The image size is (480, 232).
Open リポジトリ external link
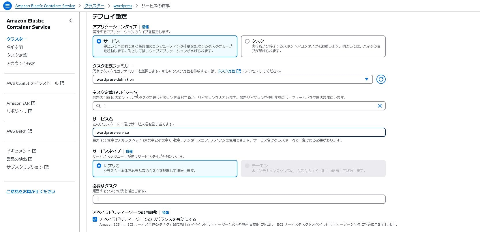pos(19,111)
